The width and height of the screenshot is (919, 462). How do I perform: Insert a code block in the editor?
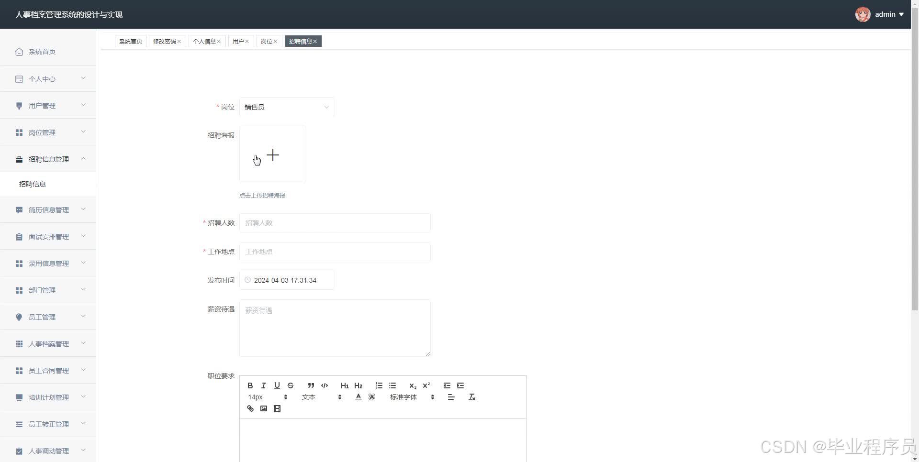[325, 385]
